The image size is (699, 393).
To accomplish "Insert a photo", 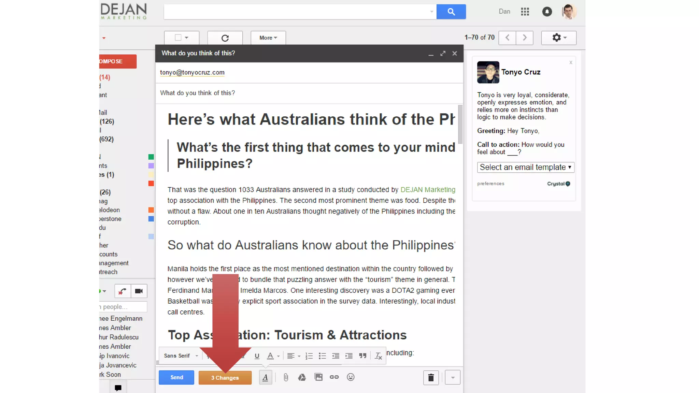I will (318, 377).
